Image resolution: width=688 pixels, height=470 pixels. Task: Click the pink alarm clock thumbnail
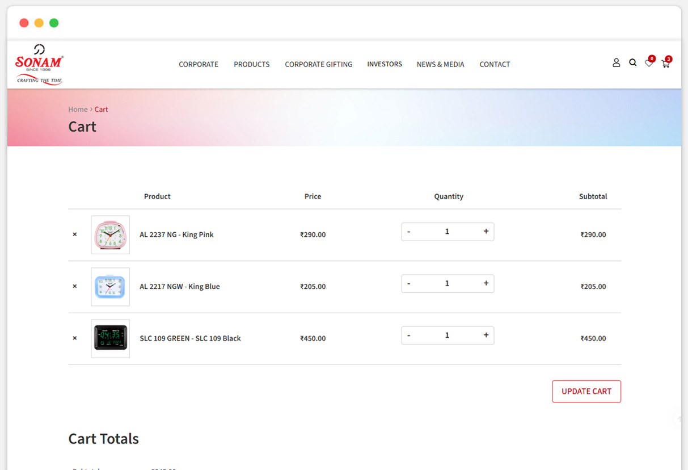110,234
